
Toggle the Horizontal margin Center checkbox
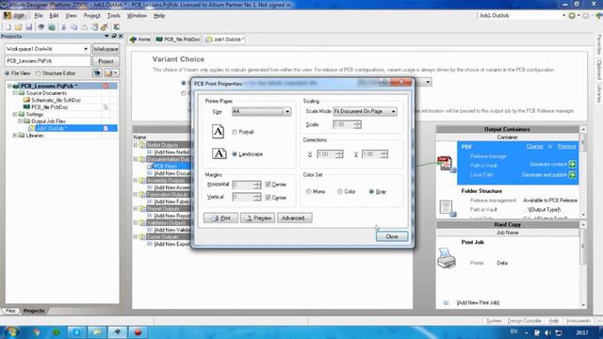[268, 185]
